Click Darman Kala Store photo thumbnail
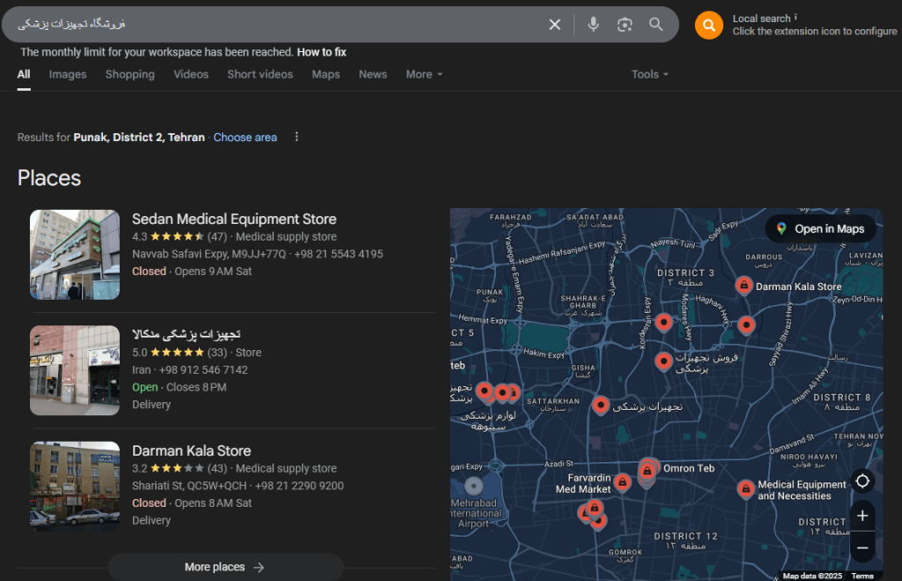This screenshot has height=581, width=902. point(75,486)
